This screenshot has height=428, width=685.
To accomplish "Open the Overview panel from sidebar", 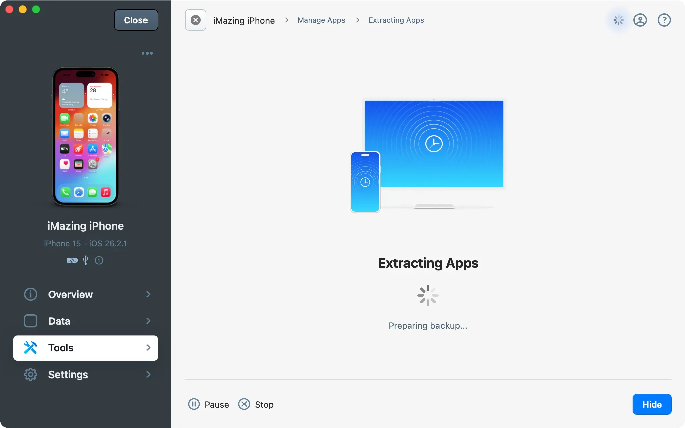I will [x=30, y=294].
